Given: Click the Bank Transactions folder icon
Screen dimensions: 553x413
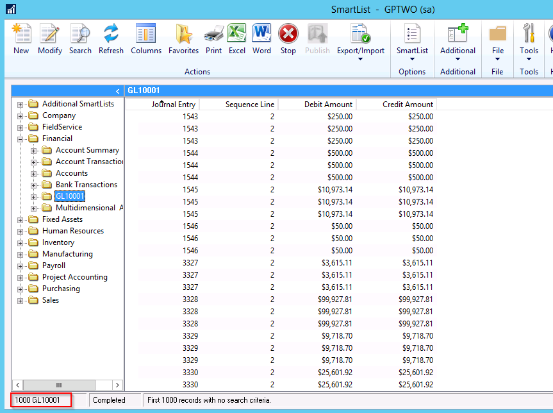Looking at the screenshot, I should (x=47, y=185).
